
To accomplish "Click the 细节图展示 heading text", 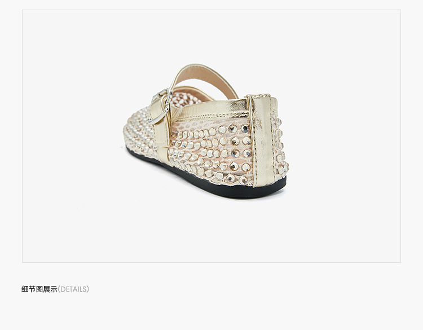I will 39,289.
